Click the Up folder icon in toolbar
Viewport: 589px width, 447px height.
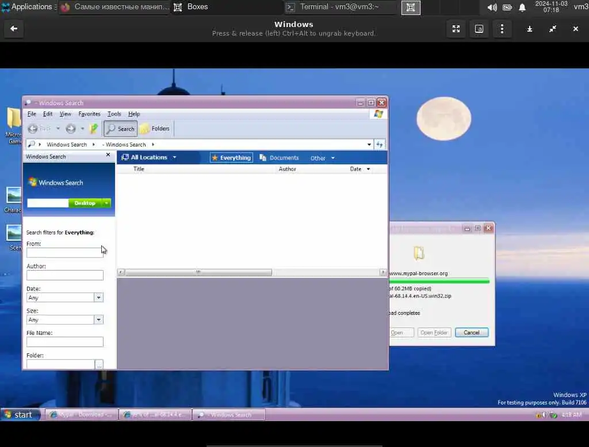94,129
